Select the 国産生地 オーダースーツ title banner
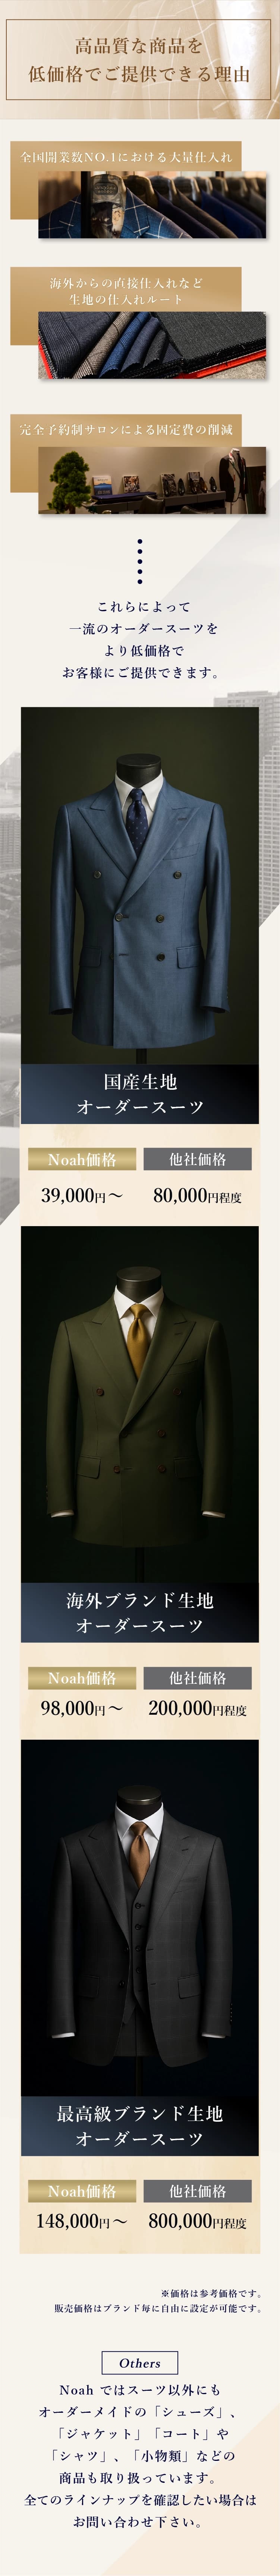Image resolution: width=280 pixels, height=2576 pixels. (140, 1094)
